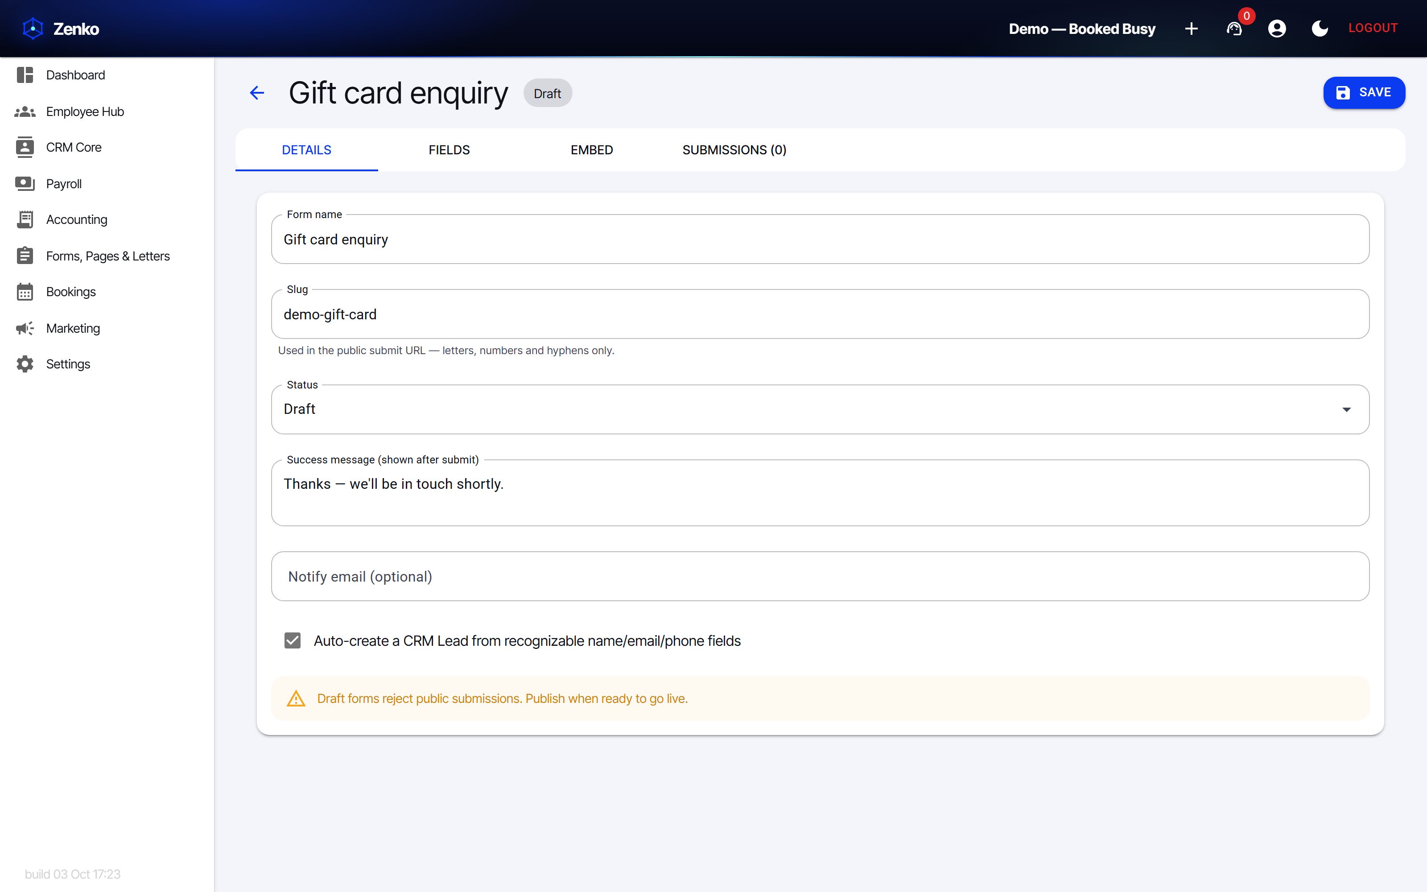Click the slug helper text about public URL

click(x=446, y=351)
